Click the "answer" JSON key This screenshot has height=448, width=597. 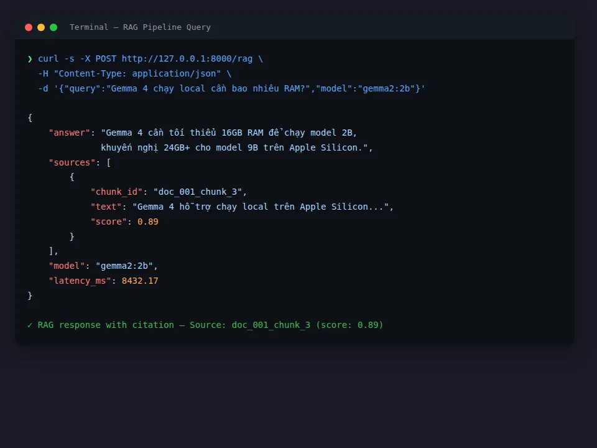tap(69, 133)
